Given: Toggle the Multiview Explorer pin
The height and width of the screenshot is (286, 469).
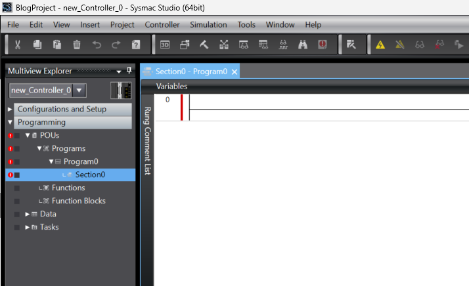Looking at the screenshot, I should coord(129,71).
